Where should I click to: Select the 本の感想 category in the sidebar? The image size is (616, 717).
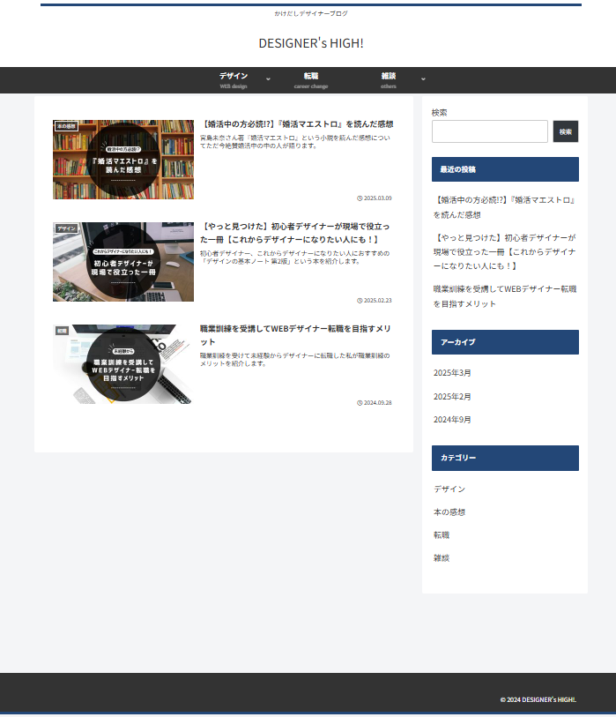[449, 512]
